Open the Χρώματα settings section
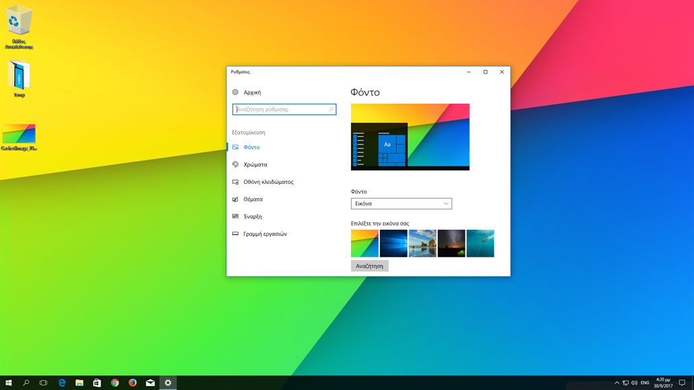Screen dimensions: 694x390 tap(257, 164)
